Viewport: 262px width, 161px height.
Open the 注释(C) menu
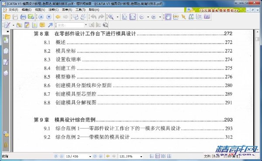pos(53,10)
